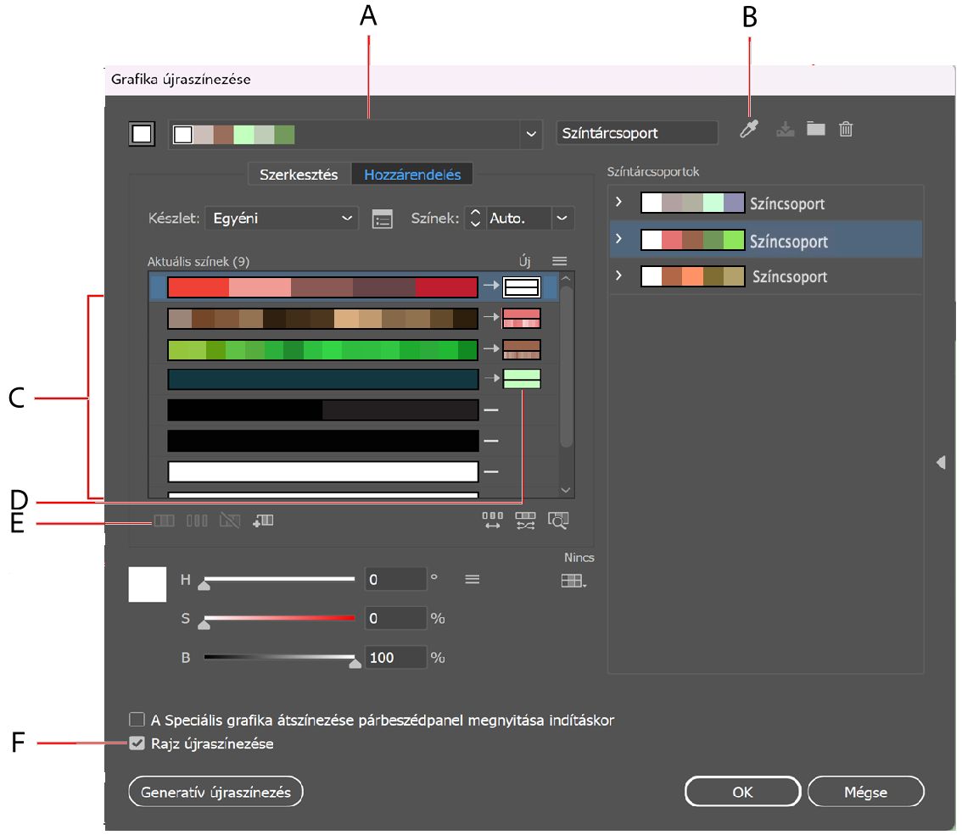Enable the dash next to the full black row

[x=491, y=441]
